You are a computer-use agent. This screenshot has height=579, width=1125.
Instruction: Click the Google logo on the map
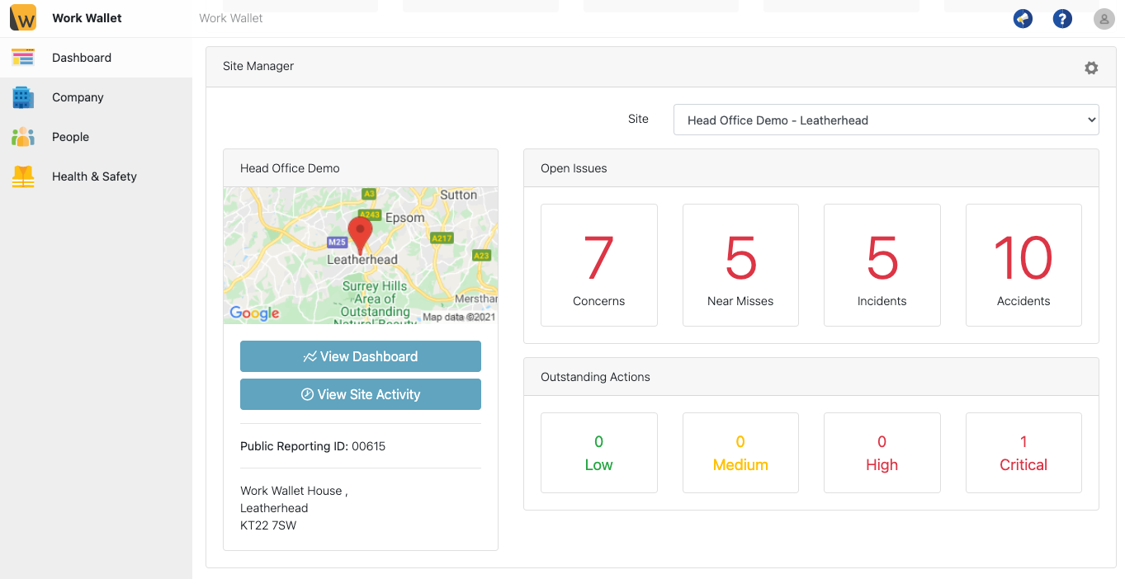tap(255, 313)
